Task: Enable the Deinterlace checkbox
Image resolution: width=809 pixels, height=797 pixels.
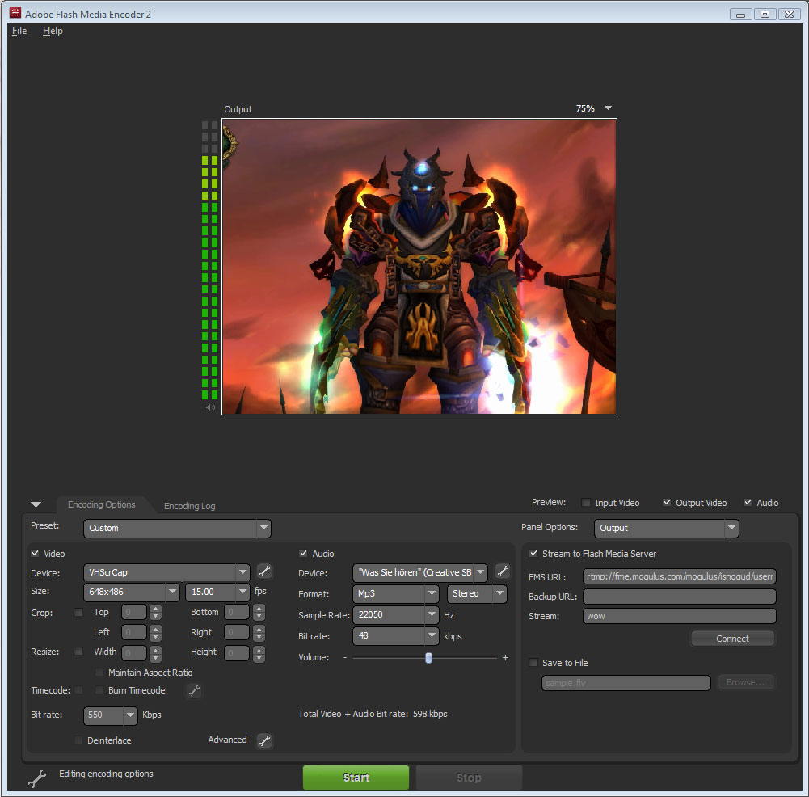Action: (x=78, y=740)
